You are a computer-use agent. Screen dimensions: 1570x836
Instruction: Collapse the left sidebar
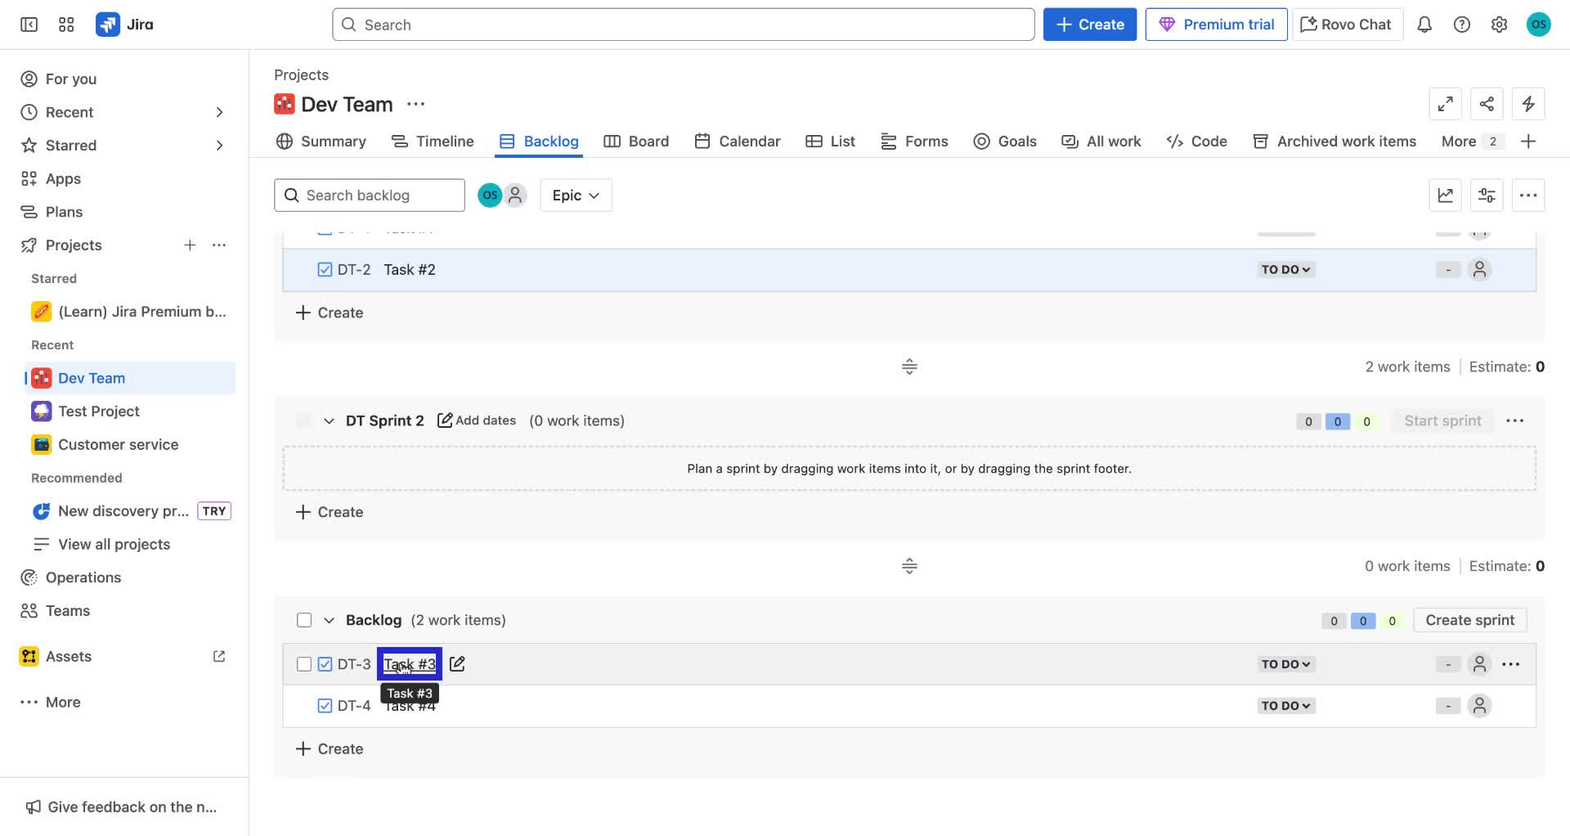click(x=28, y=25)
